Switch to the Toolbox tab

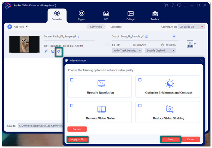[155, 16]
